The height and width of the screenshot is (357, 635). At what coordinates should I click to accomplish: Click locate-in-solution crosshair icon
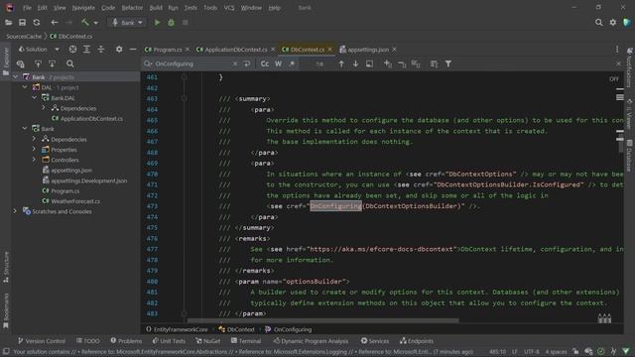(72, 50)
